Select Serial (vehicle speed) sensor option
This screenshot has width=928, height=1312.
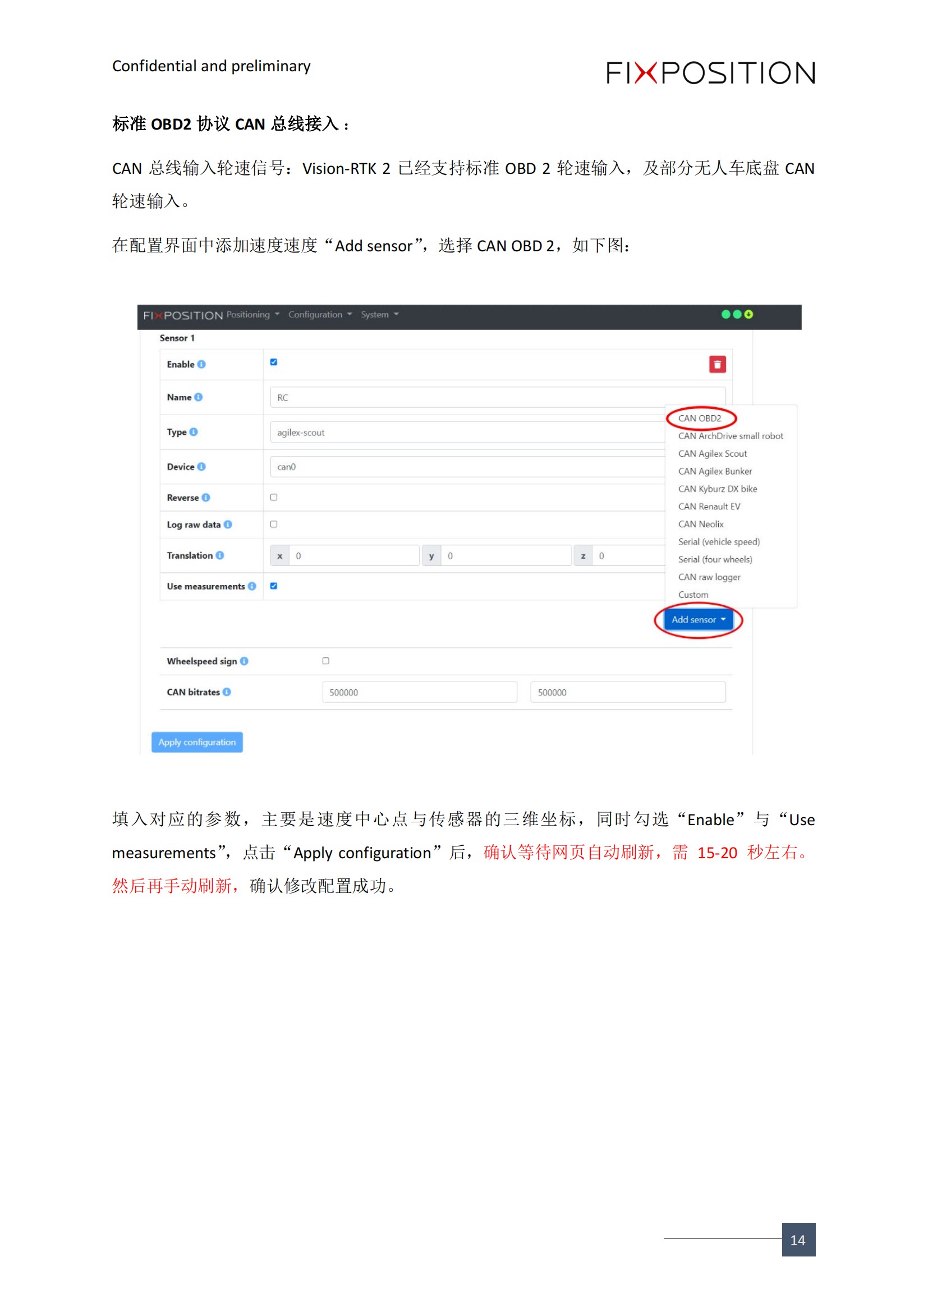point(719,542)
